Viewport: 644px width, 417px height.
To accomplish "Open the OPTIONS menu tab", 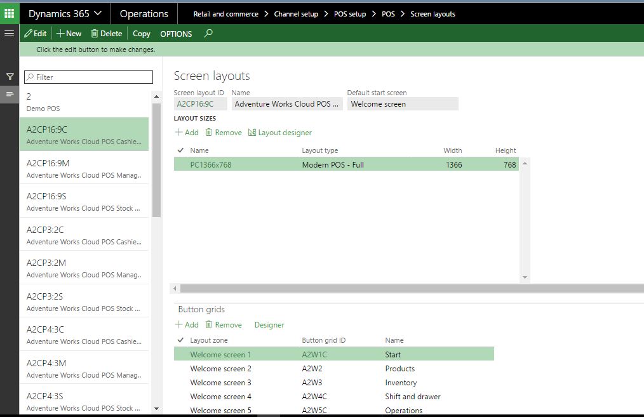I will pos(176,34).
